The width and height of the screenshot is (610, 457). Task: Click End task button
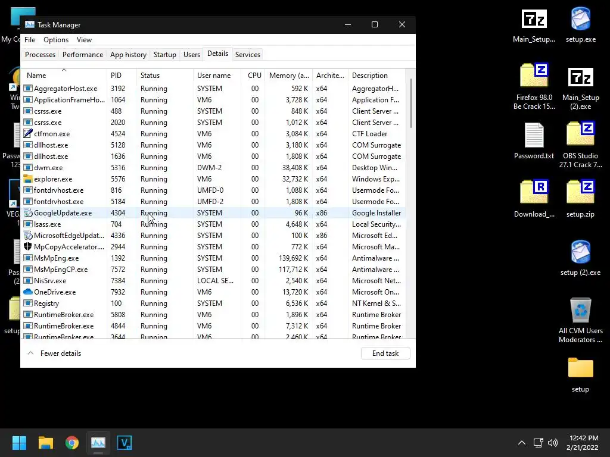[385, 353]
